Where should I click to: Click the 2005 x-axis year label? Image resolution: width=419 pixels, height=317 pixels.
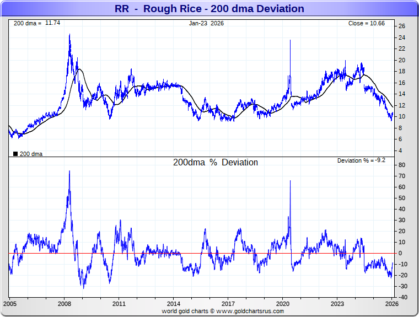pos(10,304)
